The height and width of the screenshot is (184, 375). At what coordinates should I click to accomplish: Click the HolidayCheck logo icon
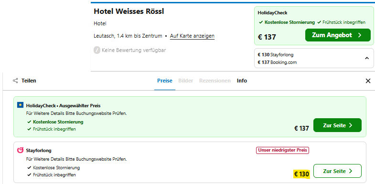point(21,105)
